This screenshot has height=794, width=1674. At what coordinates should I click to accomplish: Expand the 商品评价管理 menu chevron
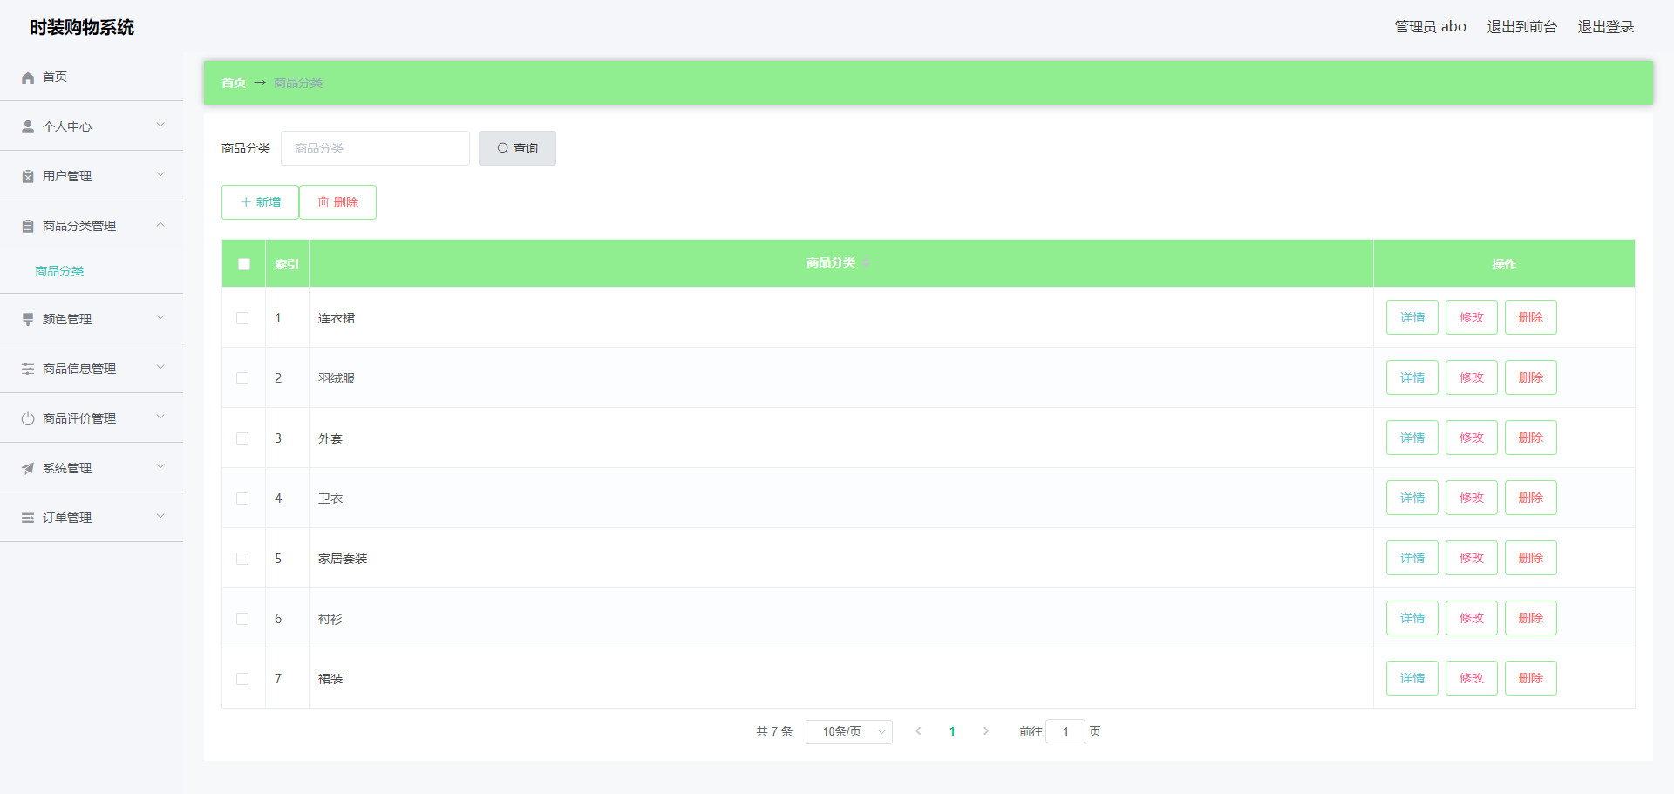coord(160,417)
